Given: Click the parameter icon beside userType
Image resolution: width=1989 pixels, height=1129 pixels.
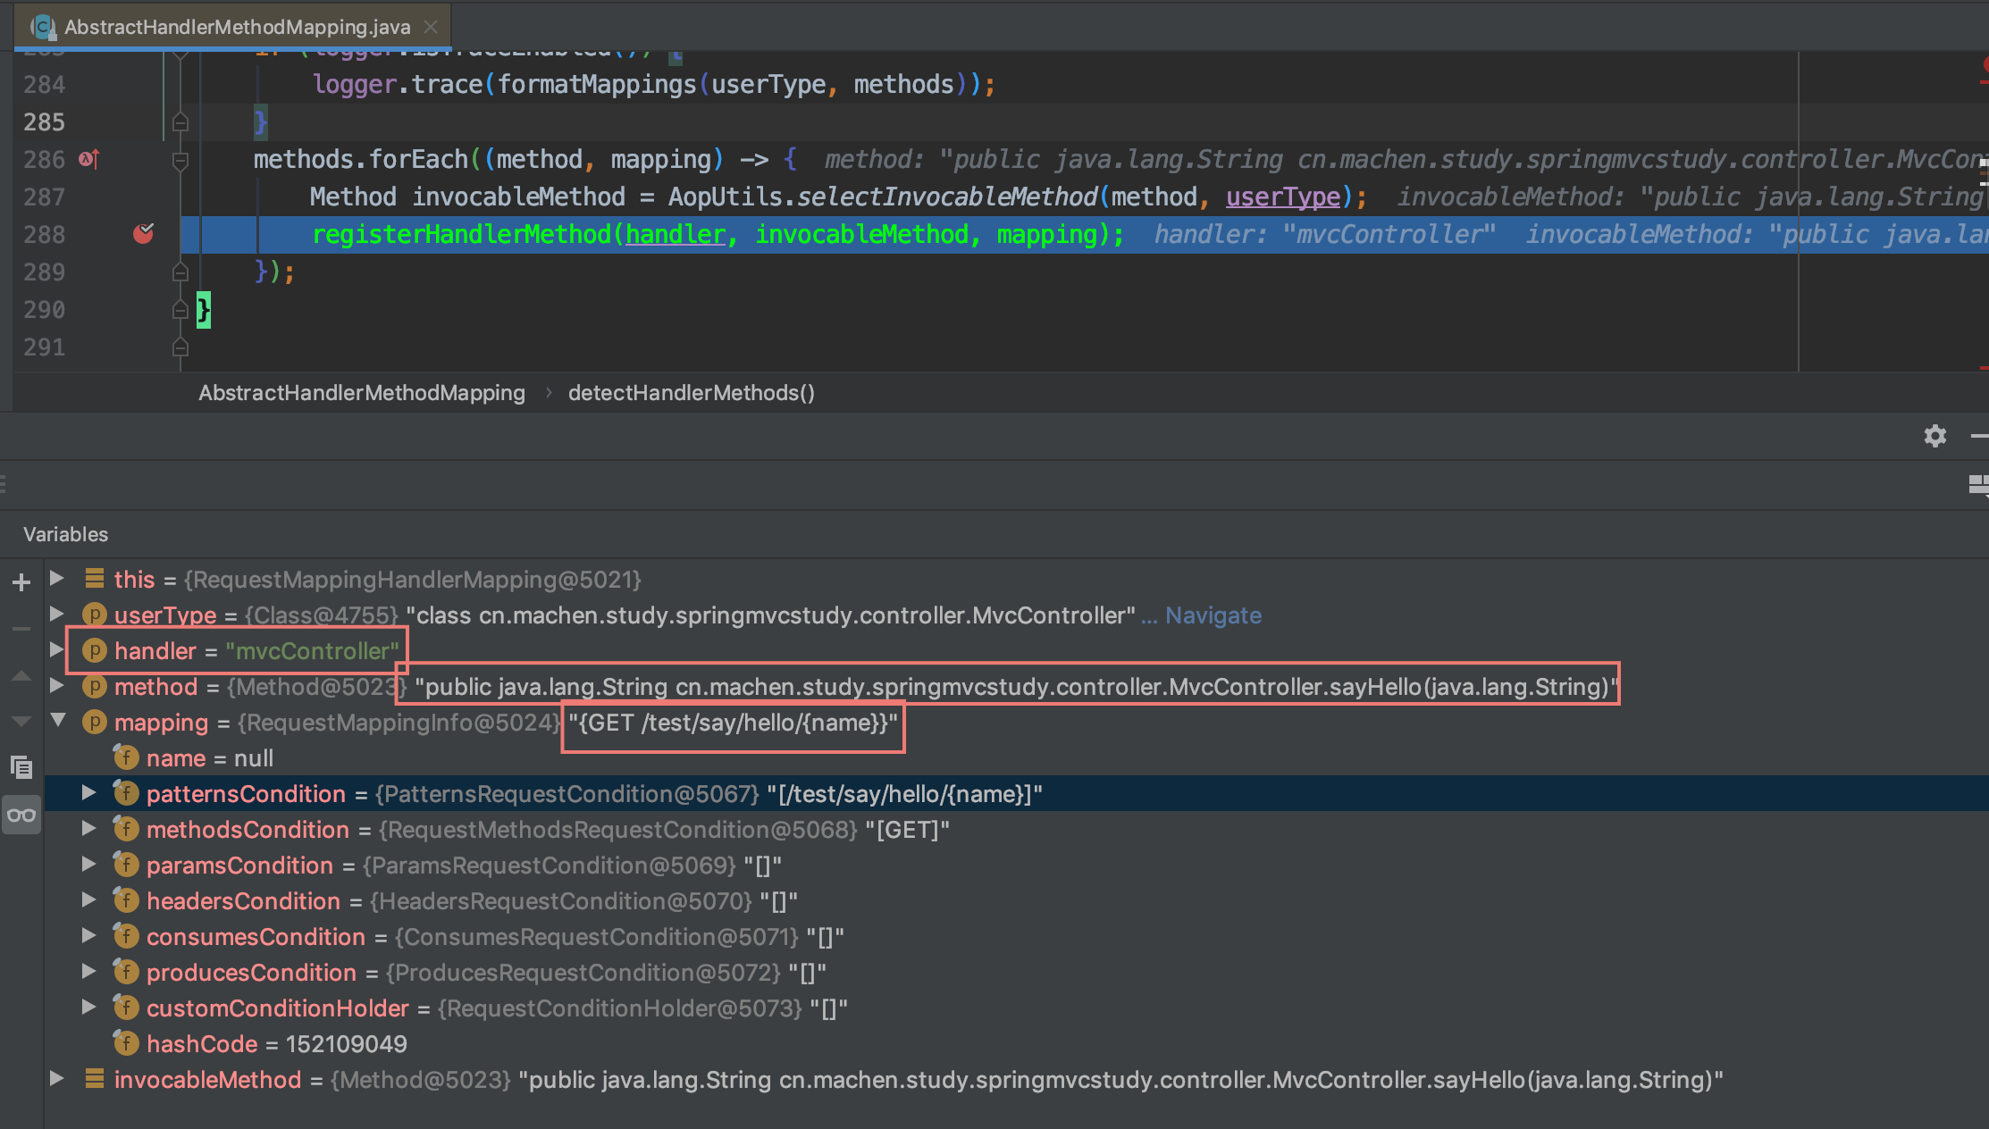Looking at the screenshot, I should tap(95, 615).
